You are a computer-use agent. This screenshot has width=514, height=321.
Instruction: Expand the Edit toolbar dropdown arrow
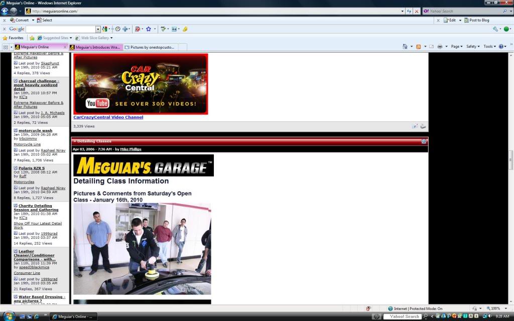(x=460, y=20)
